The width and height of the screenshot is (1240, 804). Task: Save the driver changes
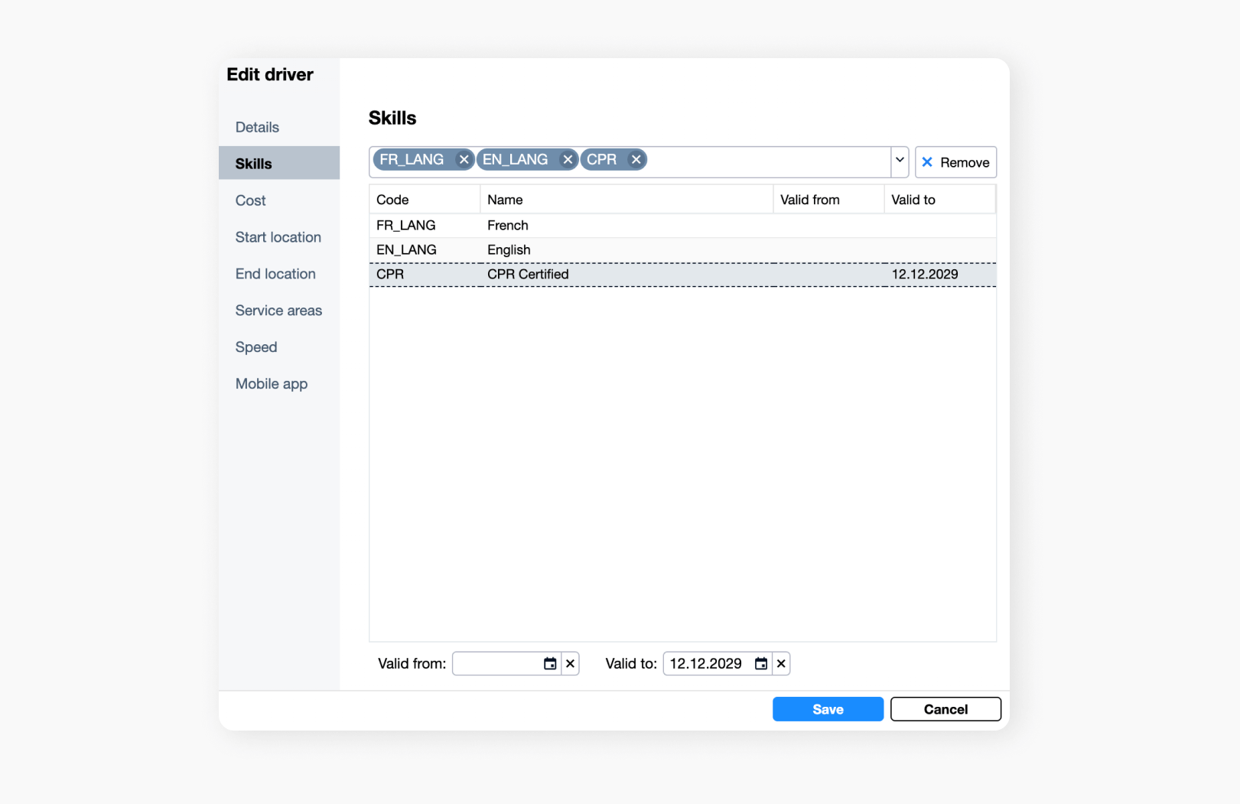coord(828,709)
